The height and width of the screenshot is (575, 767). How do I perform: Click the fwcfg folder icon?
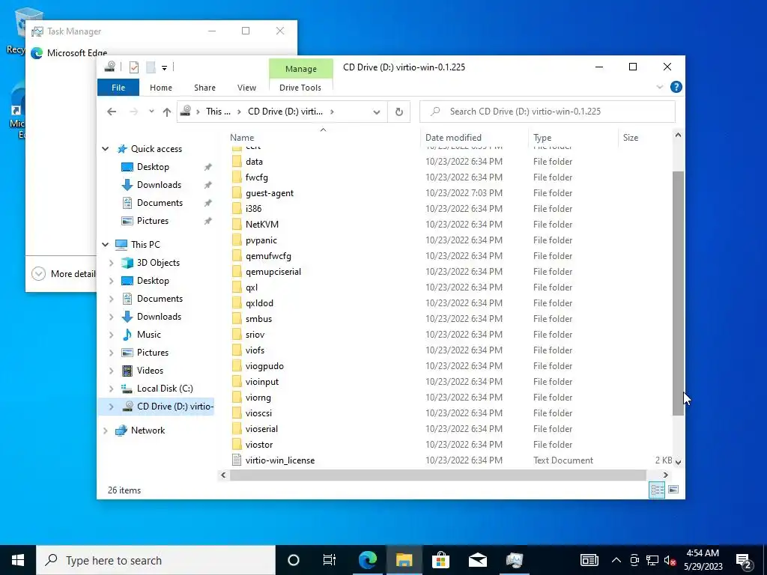click(x=237, y=177)
